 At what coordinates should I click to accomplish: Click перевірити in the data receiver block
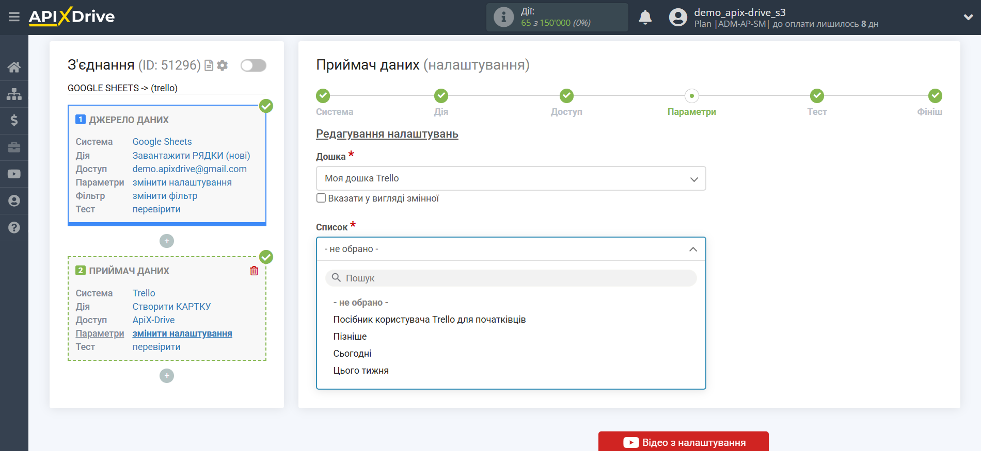[x=156, y=347]
